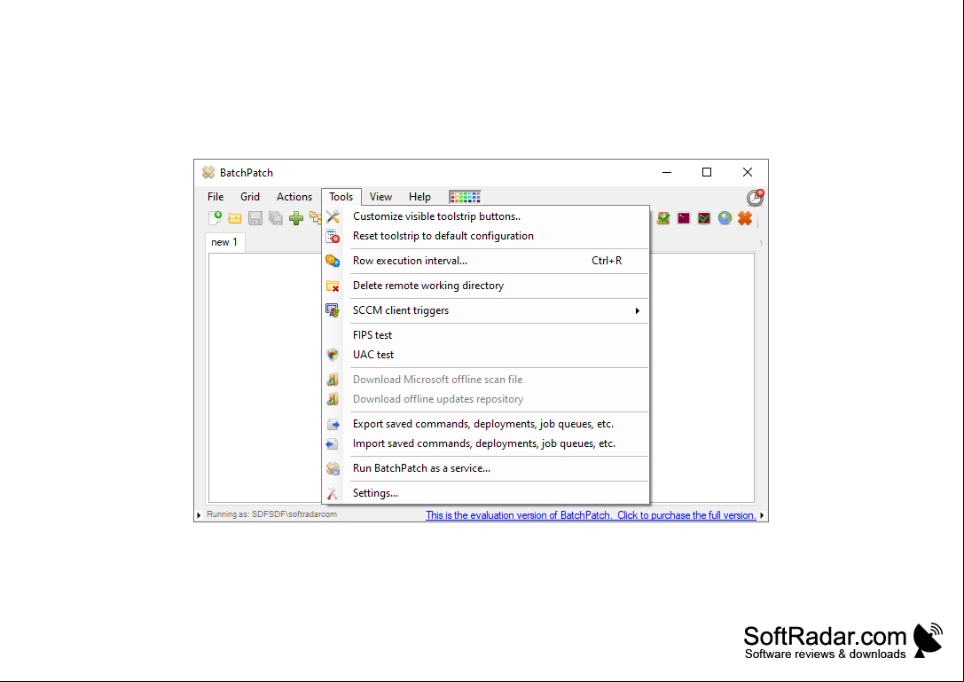The image size is (964, 682).
Task: Click the green plus add hosts icon
Action: [295, 217]
